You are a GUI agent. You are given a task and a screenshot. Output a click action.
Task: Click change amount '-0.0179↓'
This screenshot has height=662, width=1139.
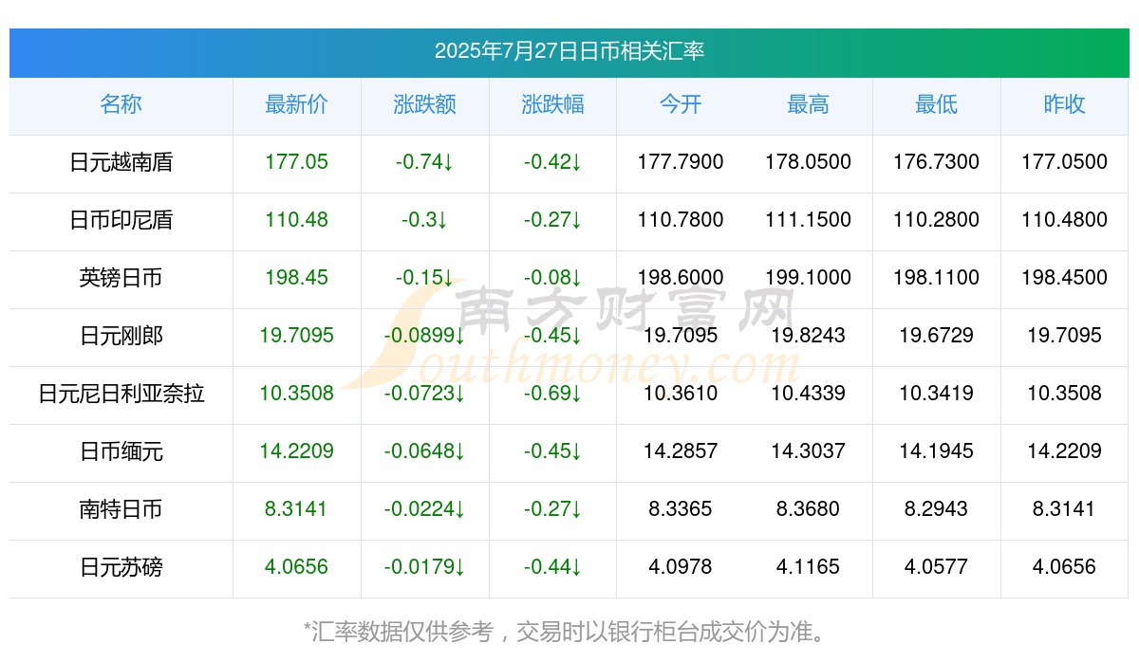click(425, 567)
